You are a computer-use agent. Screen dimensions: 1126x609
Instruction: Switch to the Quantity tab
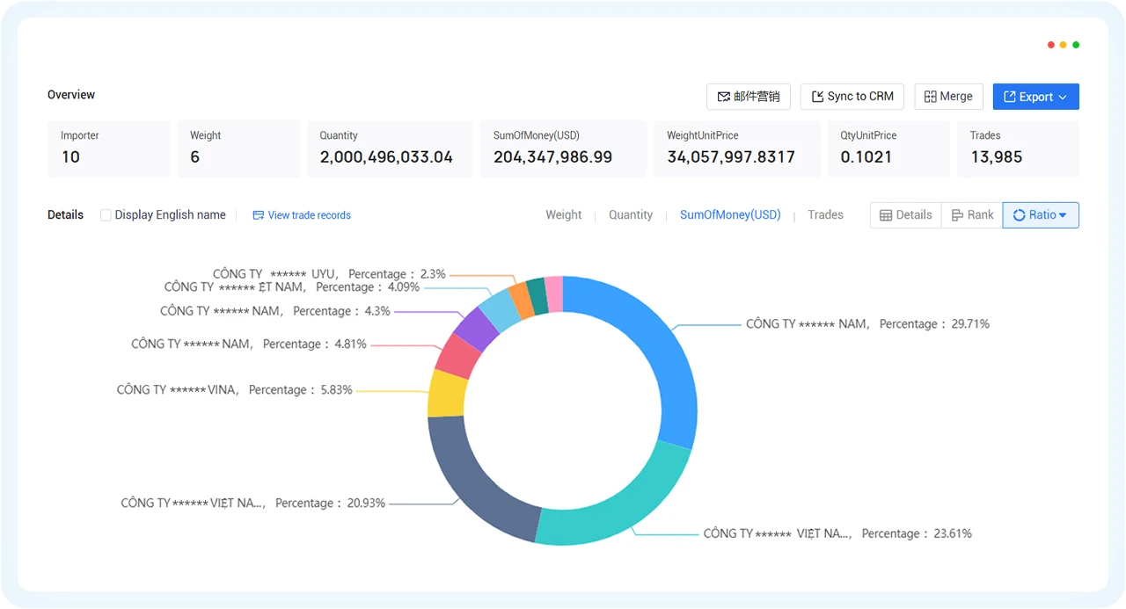tap(631, 215)
